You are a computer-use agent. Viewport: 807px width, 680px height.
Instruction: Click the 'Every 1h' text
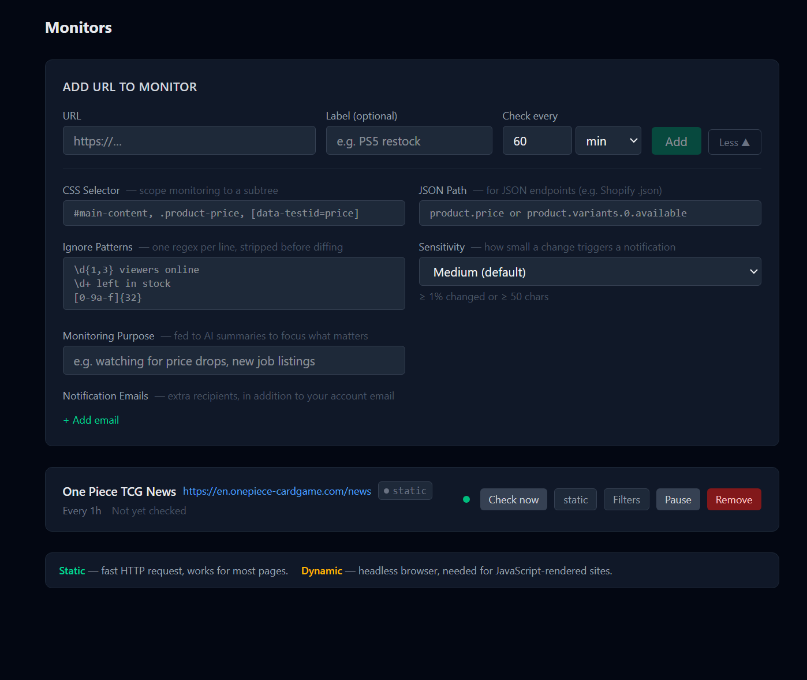click(82, 511)
